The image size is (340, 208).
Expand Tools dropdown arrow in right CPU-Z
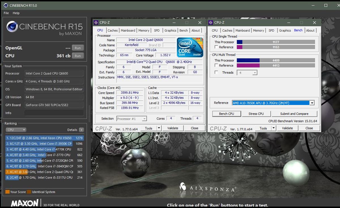(274, 128)
